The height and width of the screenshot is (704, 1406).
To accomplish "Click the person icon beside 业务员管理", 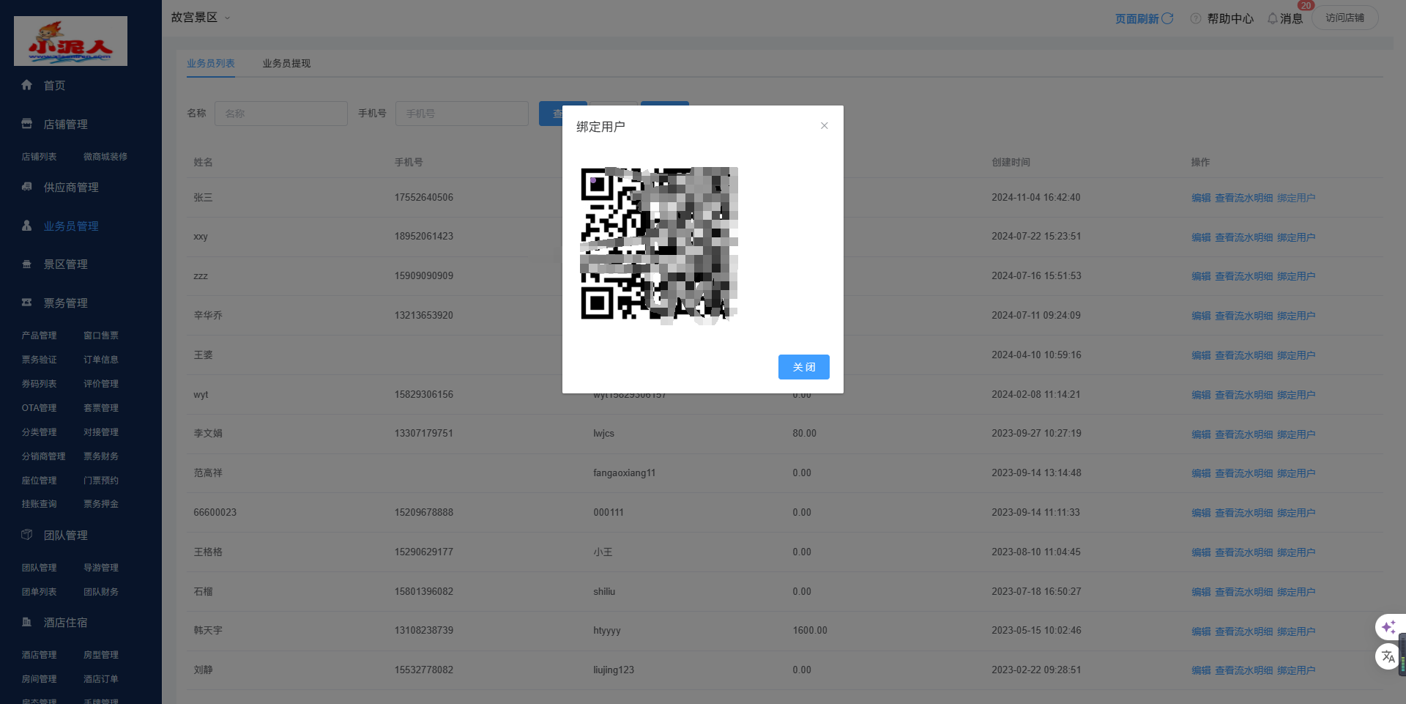I will (27, 226).
